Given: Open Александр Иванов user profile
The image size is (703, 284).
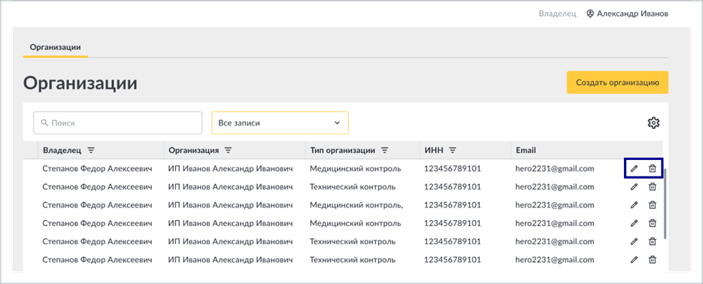Looking at the screenshot, I should click(628, 14).
